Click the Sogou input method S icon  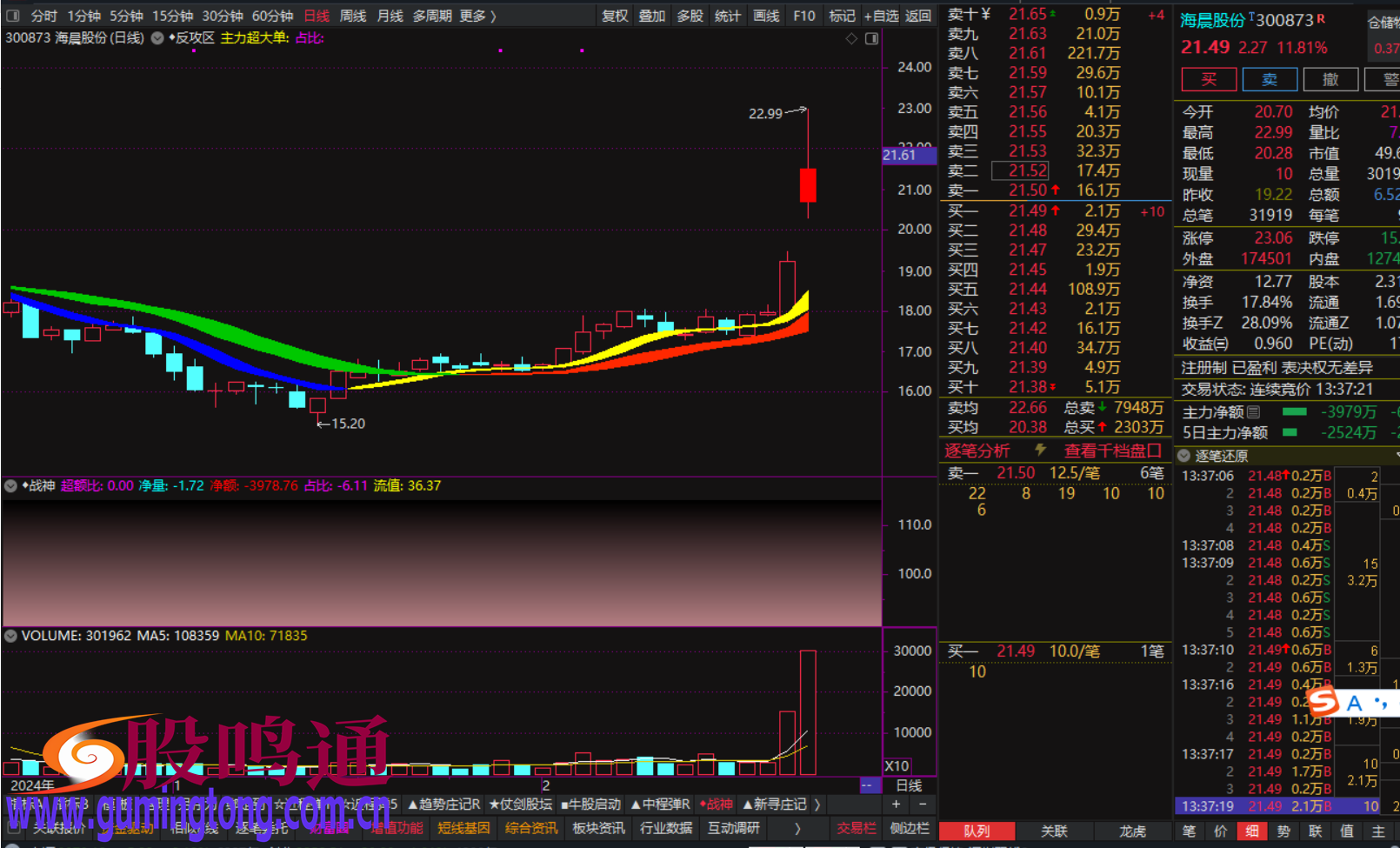[x=1323, y=701]
